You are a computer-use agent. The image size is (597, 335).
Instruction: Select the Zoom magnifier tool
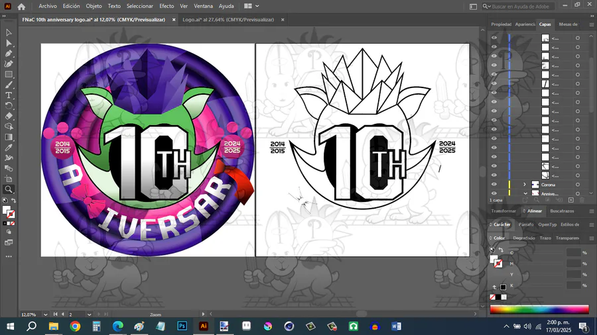tap(9, 189)
